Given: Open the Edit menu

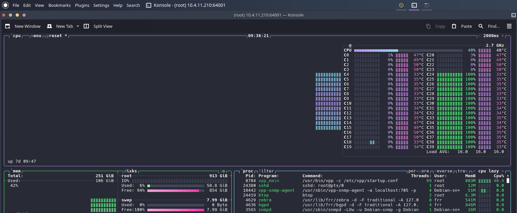Looking at the screenshot, I should (27, 5).
